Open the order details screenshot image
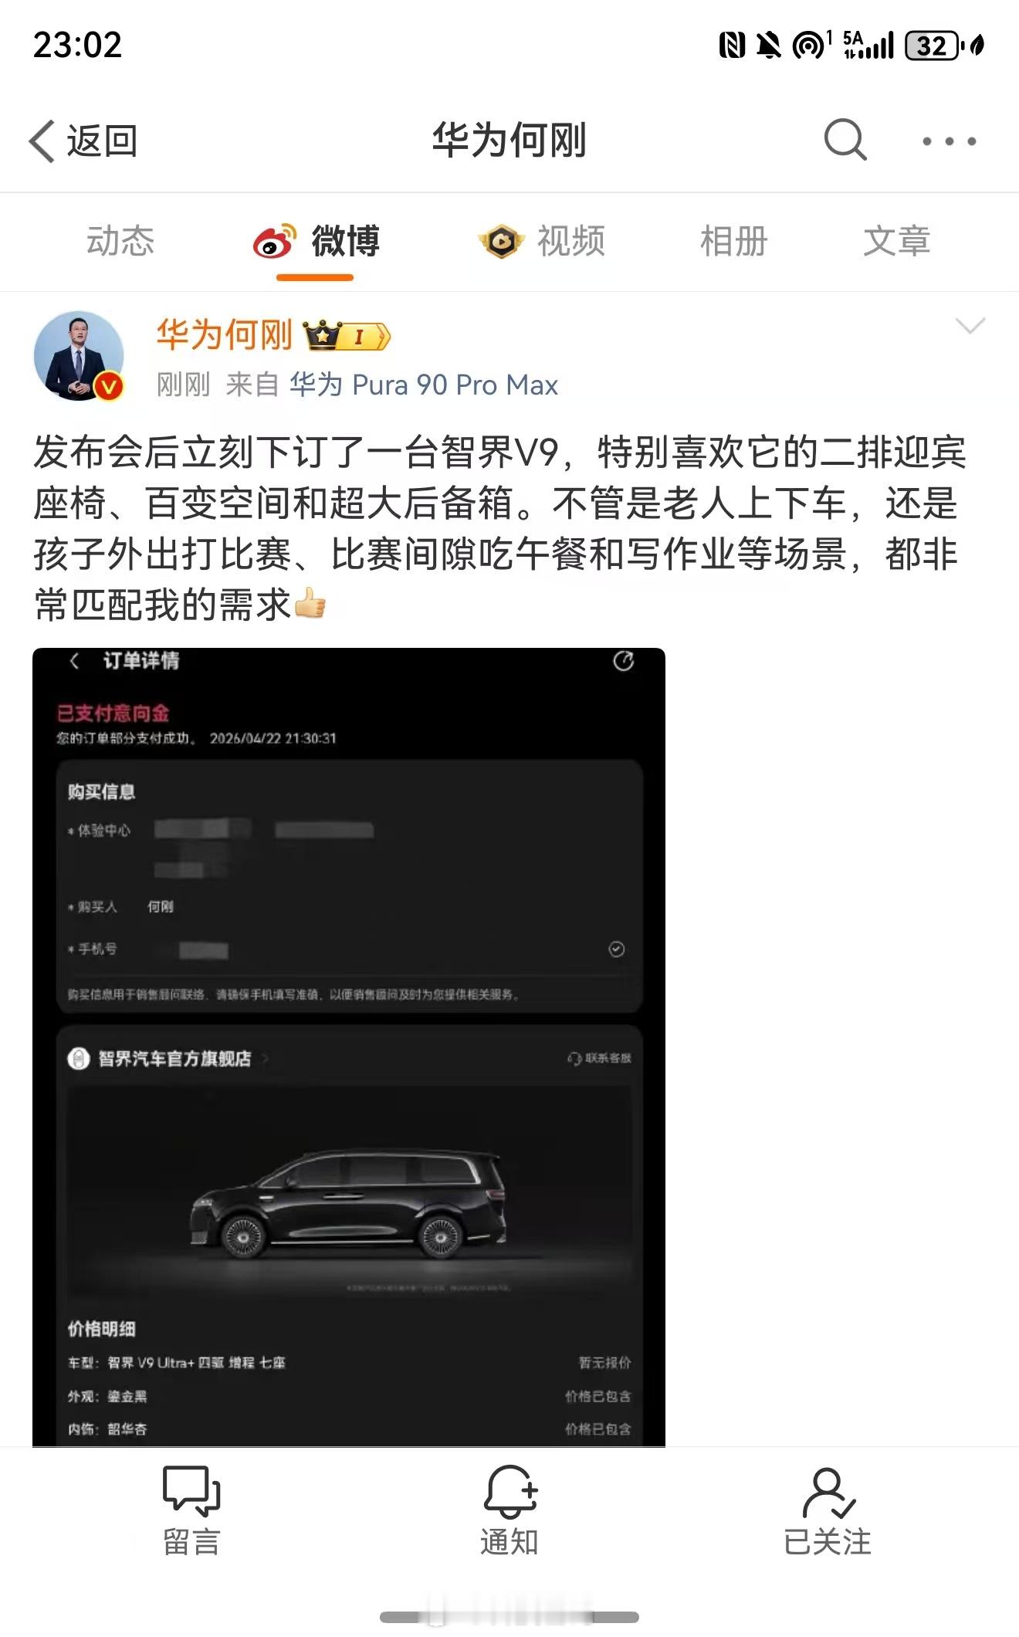 349,1047
